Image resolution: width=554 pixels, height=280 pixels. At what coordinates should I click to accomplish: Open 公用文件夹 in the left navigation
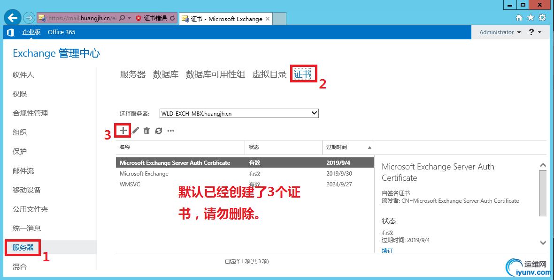(31, 209)
